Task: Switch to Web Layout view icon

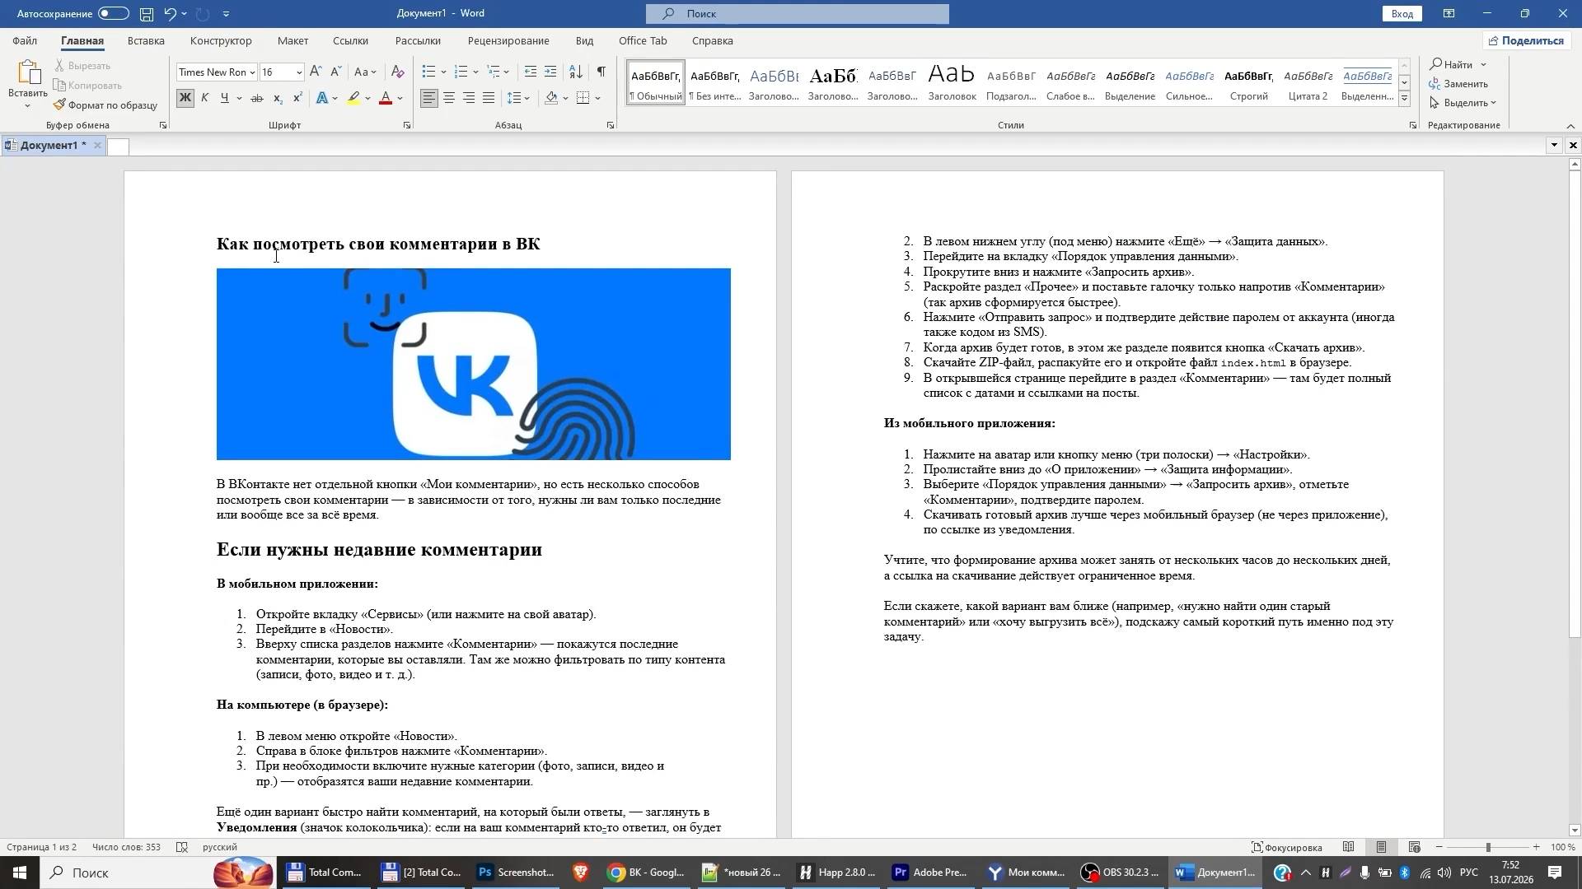Action: [1415, 847]
